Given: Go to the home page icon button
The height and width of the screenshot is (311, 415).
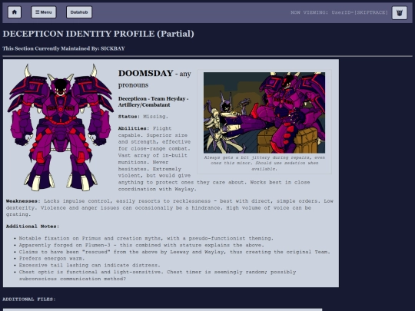Looking at the screenshot, I should pyautogui.click(x=15, y=12).
